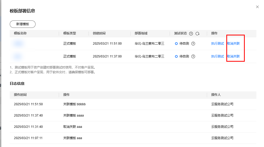Image resolution: width=264 pixels, height=147 pixels.
Task: Click 取消关联 for the 11:51:00 template
Action: [233, 44]
